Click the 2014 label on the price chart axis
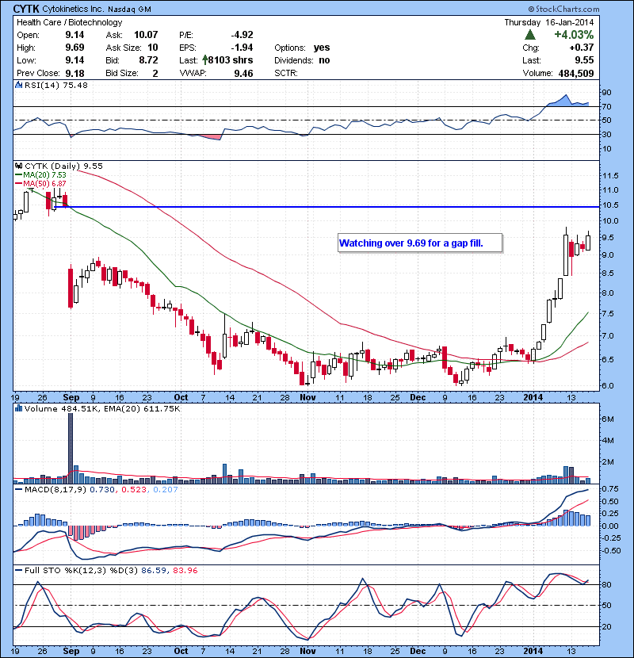Screen dimensions: 634x658 (533, 397)
